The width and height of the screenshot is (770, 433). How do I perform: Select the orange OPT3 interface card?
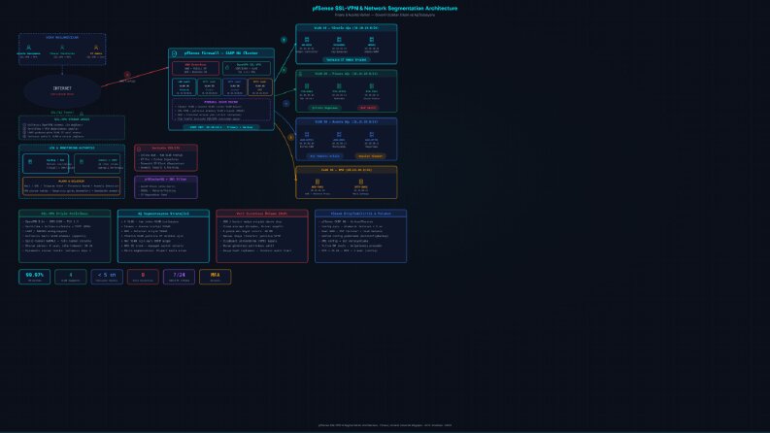coord(260,87)
